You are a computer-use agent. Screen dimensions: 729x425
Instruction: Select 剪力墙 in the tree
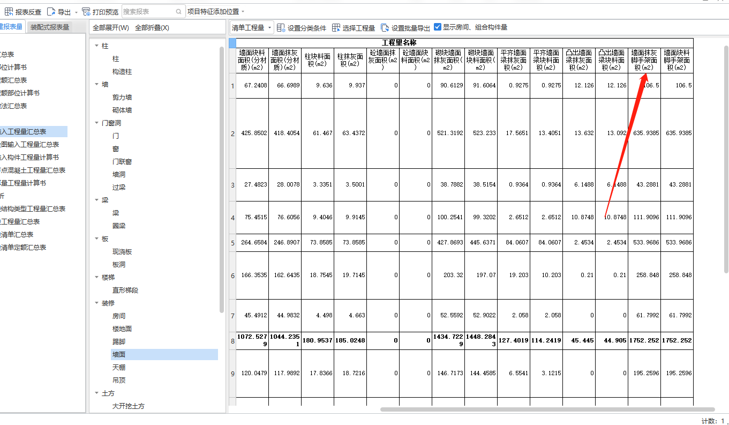click(x=122, y=98)
